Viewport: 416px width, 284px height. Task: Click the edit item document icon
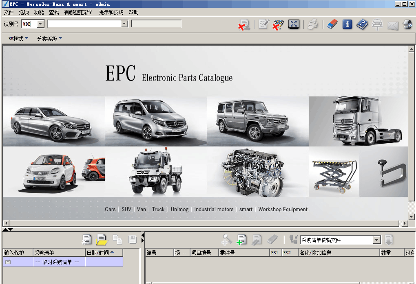pyautogui.click(x=257, y=240)
